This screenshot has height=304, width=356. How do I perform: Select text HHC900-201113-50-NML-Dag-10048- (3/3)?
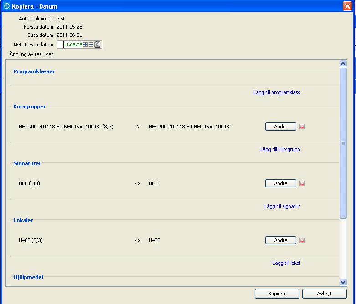click(x=66, y=127)
